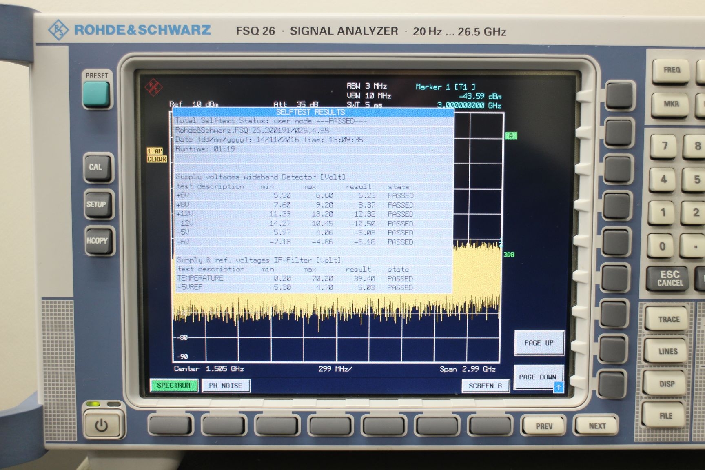Click the 3DB marker label
Viewport: 705px width, 470px height.
[x=509, y=255]
